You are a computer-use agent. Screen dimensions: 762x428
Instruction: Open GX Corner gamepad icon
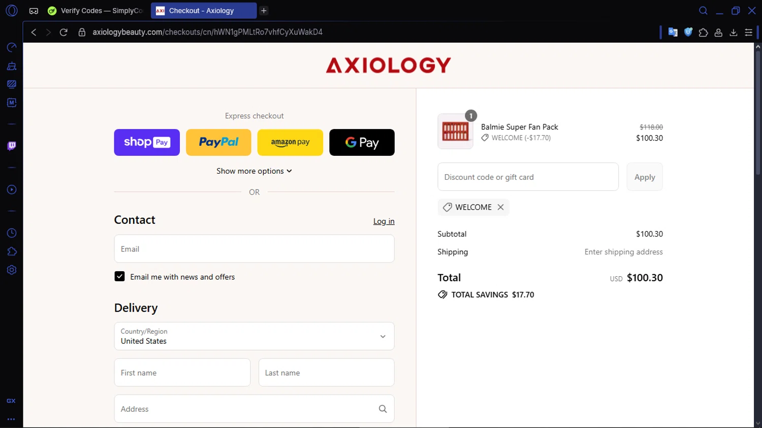point(34,11)
